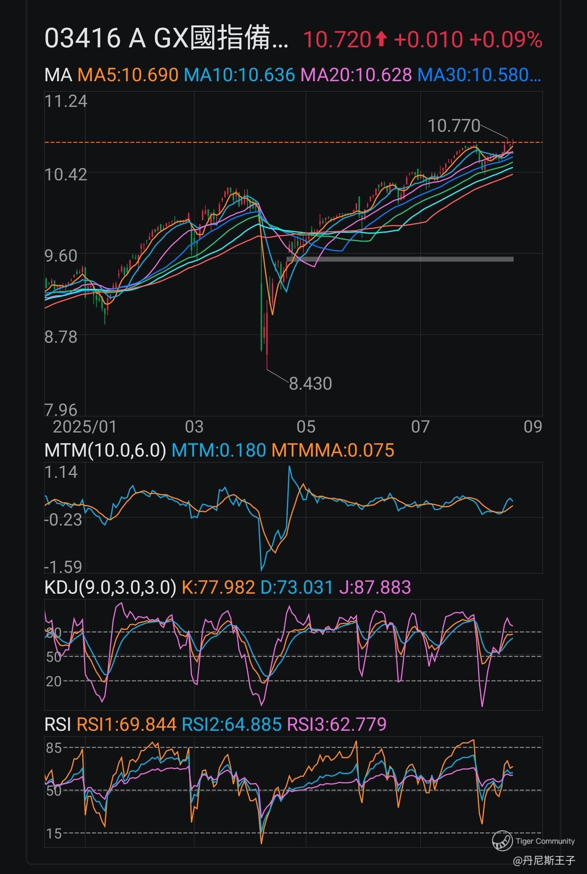Viewport: 587px width, 874px height.
Task: Select the 10.42 price axis label
Action: [x=66, y=175]
